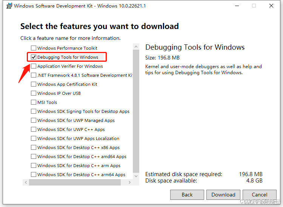Check Windows SDK for Desktop C++ x86 Apps box

coord(34,148)
